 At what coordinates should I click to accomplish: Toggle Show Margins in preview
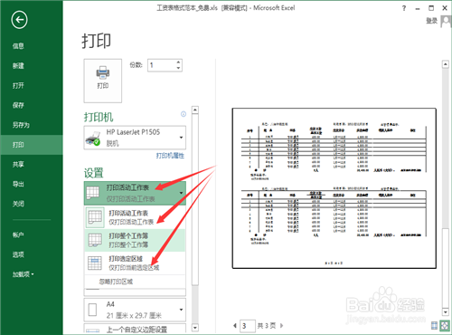(434, 325)
